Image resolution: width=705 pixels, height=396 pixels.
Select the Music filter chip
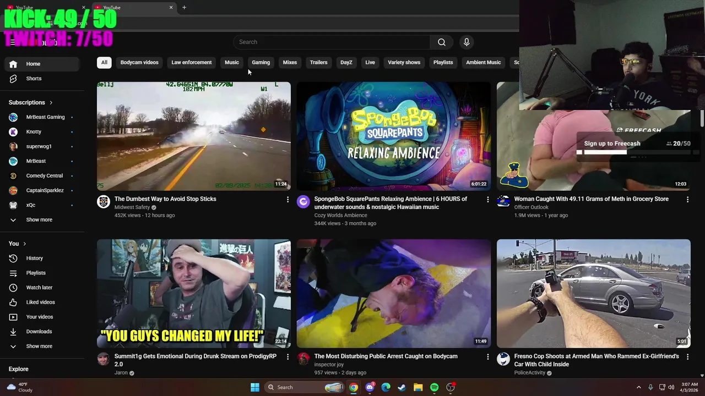(x=232, y=63)
